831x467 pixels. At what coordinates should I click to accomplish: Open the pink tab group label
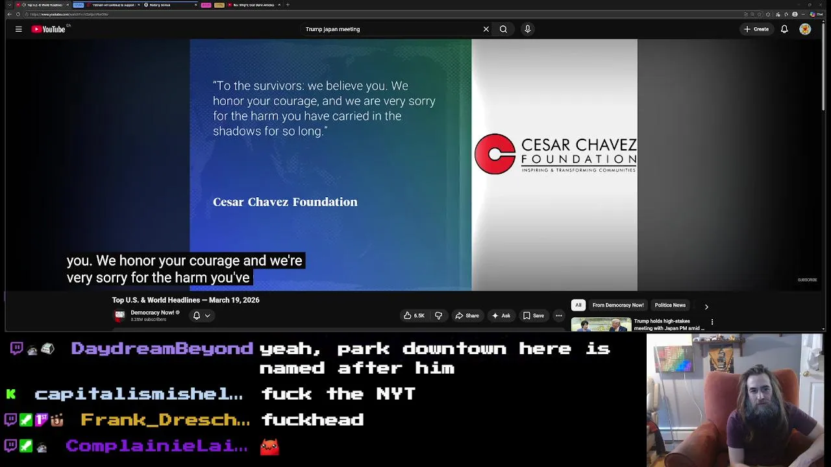point(206,5)
